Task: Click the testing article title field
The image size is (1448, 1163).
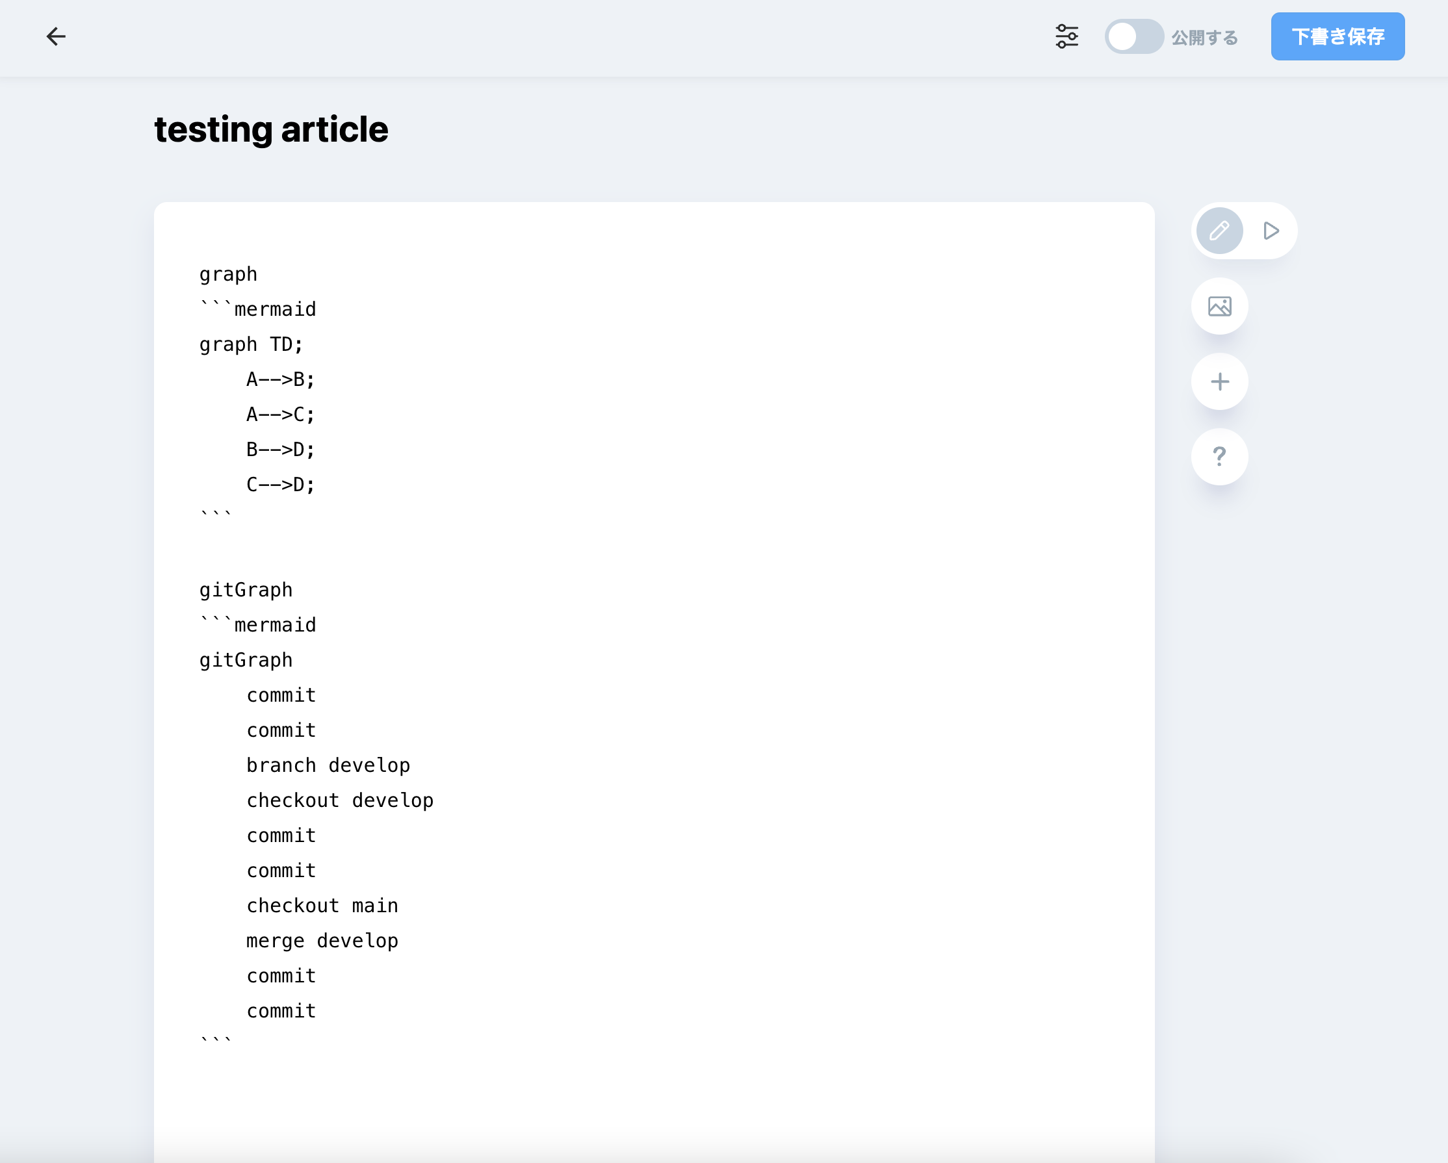Action: pos(271,129)
